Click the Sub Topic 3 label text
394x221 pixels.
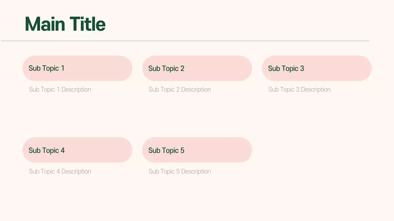286,68
